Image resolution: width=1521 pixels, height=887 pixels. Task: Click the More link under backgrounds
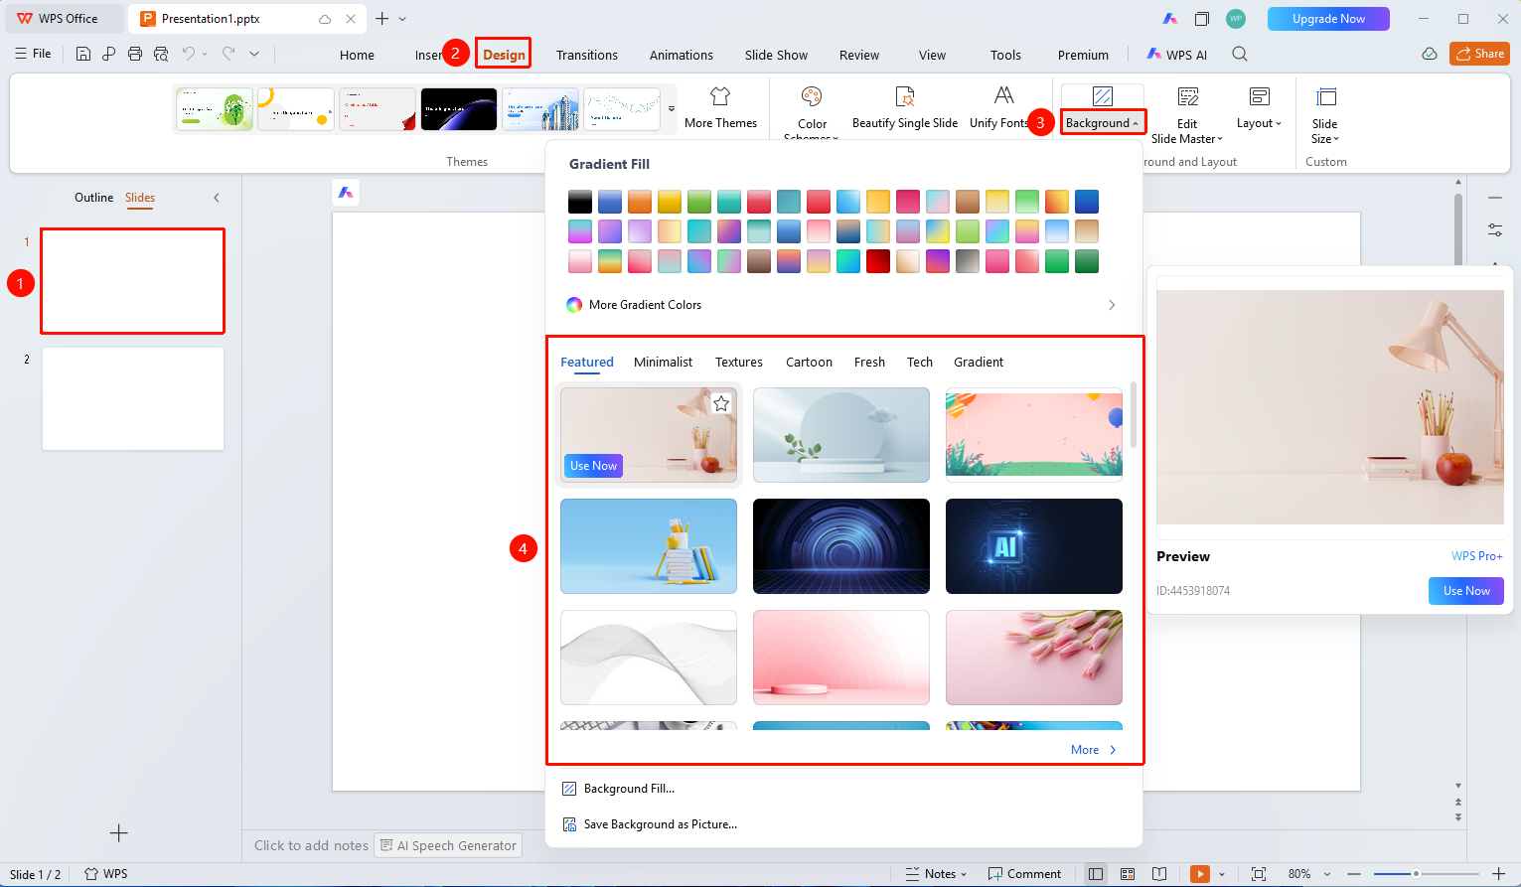tap(1093, 750)
